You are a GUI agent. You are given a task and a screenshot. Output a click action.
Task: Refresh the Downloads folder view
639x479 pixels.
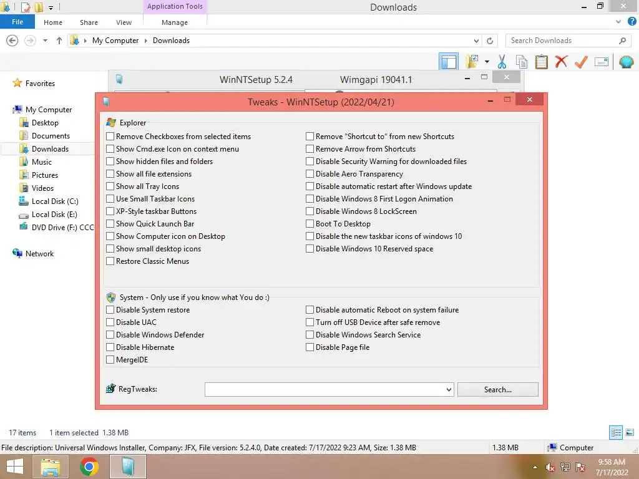[x=490, y=41]
